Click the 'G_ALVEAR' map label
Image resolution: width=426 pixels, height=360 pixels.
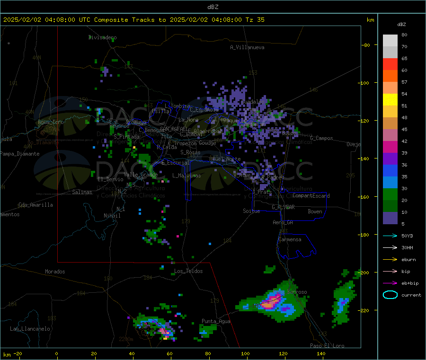tap(283, 207)
